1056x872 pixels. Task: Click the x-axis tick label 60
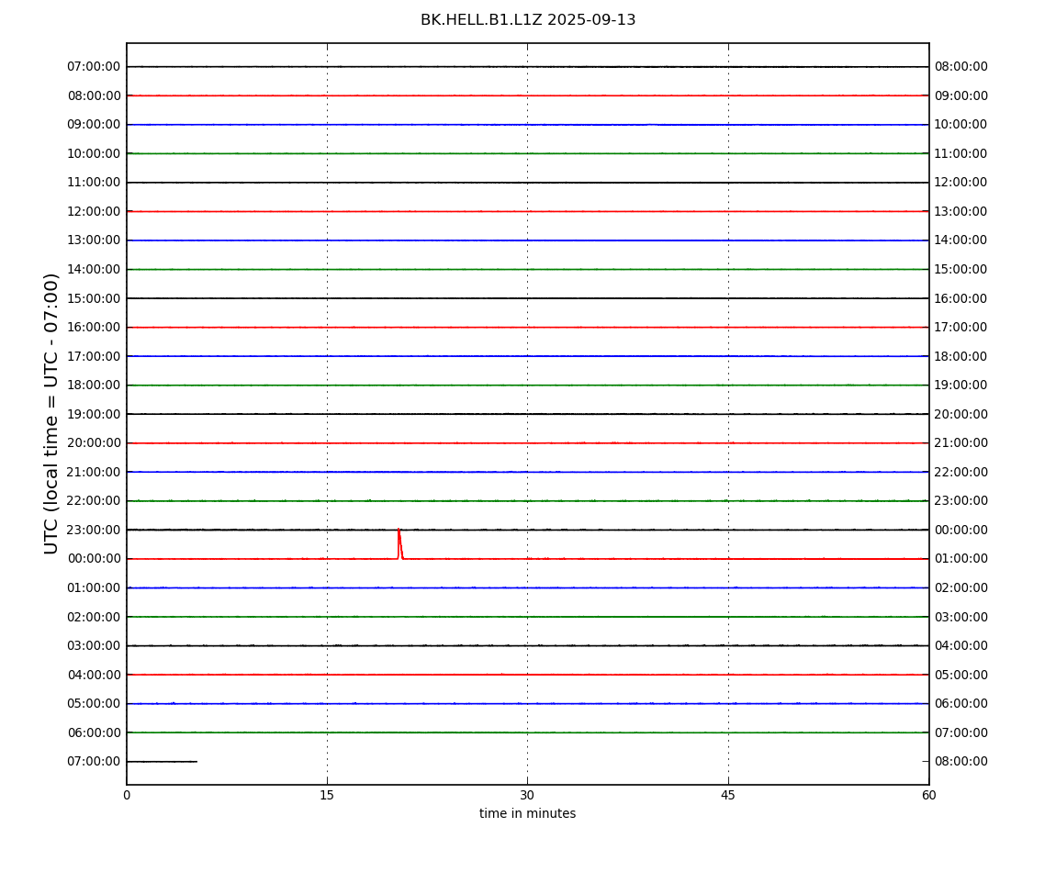tap(928, 795)
